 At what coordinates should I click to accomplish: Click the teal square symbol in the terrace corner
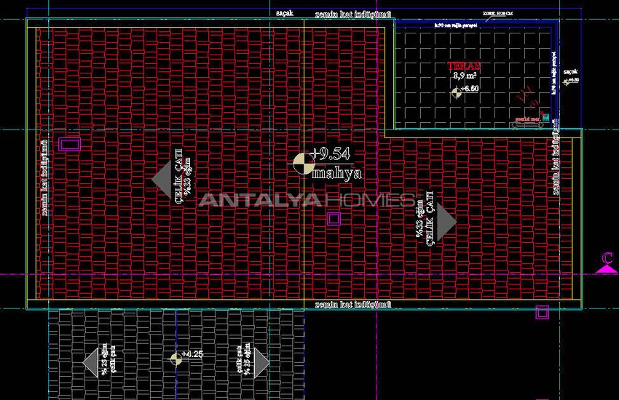point(545,117)
